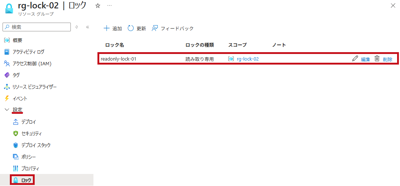The image size is (400, 186).
Task: Favorite this page with the star icon
Action: click(x=98, y=5)
